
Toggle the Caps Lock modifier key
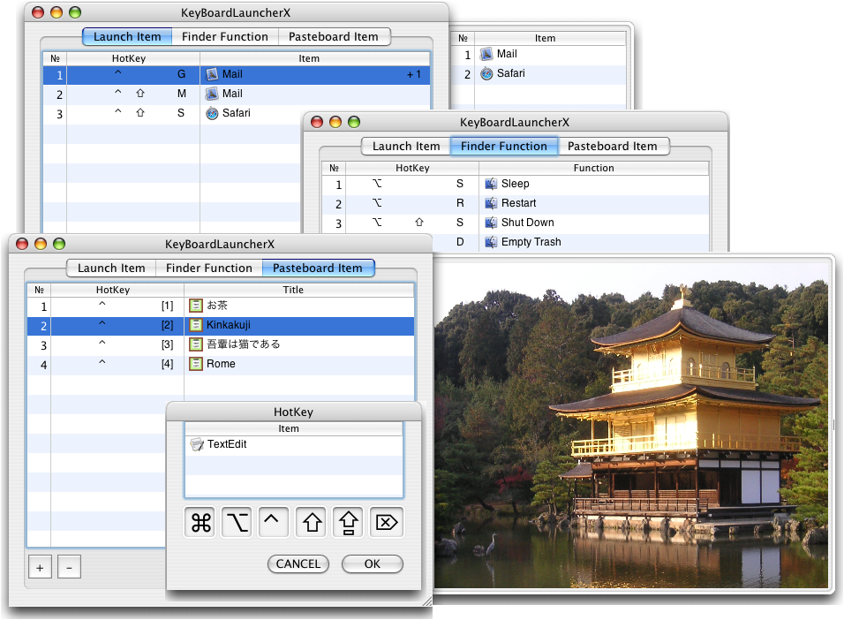[x=347, y=521]
